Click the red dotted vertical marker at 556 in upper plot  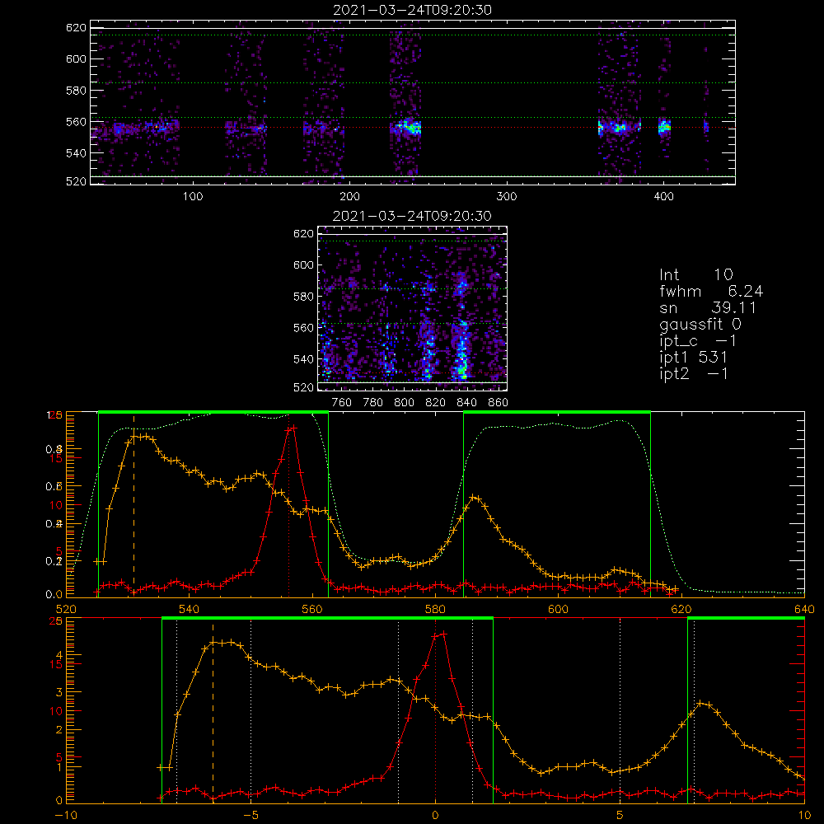tap(288, 504)
